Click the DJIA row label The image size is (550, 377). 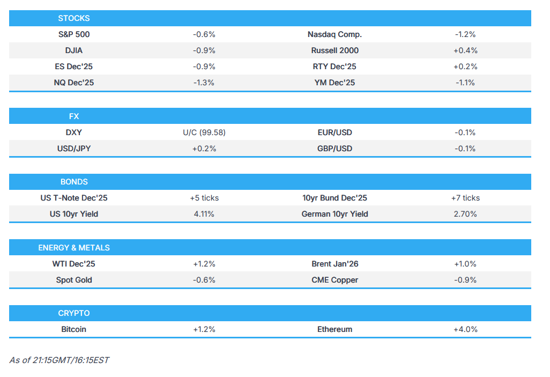pyautogui.click(x=74, y=50)
